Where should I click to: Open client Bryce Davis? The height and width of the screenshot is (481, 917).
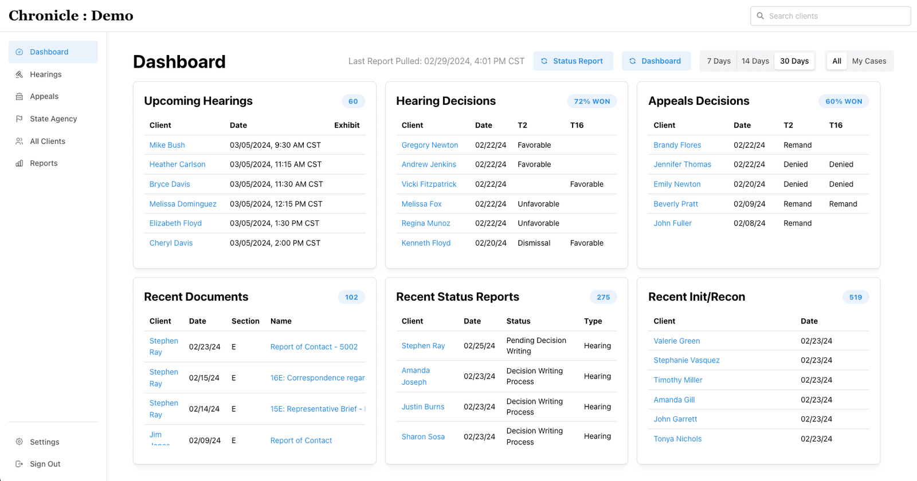click(x=170, y=184)
